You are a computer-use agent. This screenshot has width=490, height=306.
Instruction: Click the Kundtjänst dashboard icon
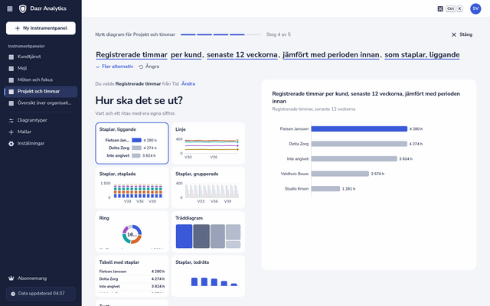click(x=11, y=57)
